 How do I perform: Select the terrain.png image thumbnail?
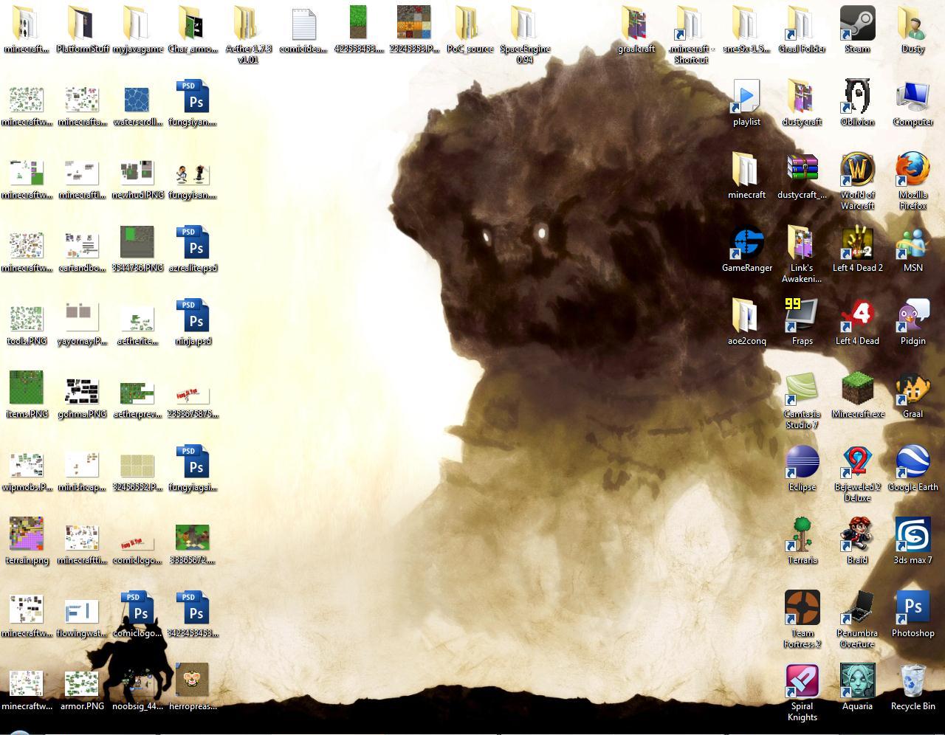coord(27,535)
